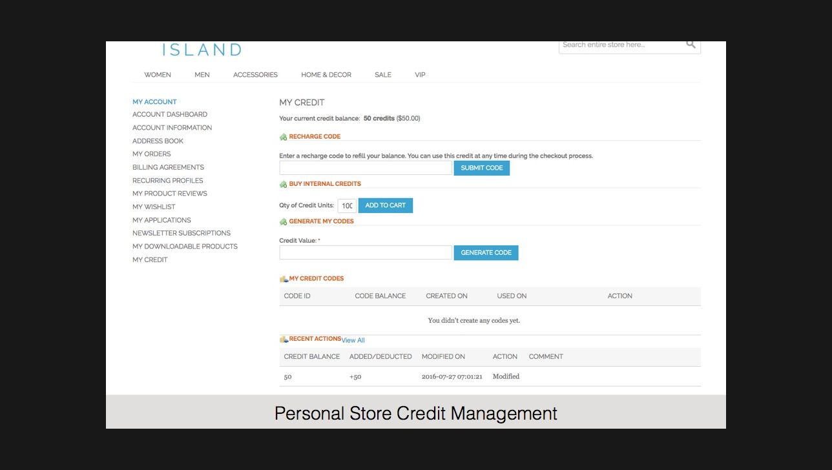Open Account Dashboard from sidebar

[170, 114]
